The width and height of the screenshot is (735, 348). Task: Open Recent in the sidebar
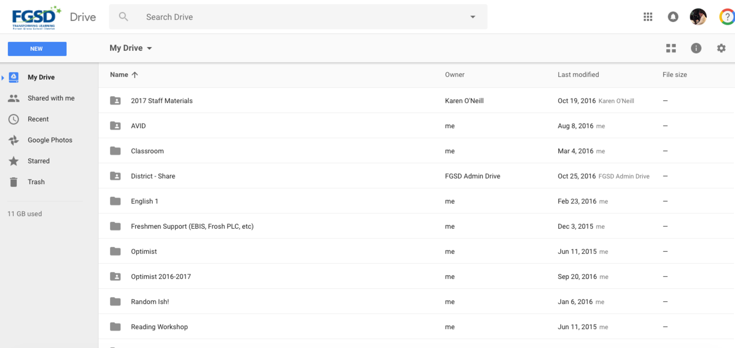[x=38, y=119]
